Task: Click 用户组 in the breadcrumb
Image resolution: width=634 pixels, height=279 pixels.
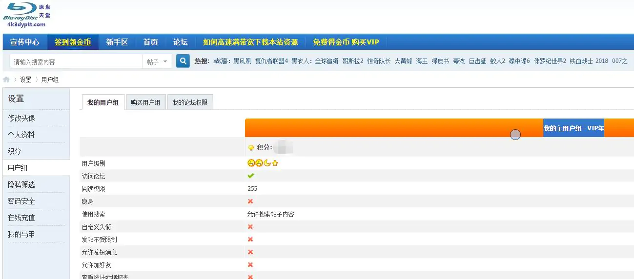Action: 50,80
